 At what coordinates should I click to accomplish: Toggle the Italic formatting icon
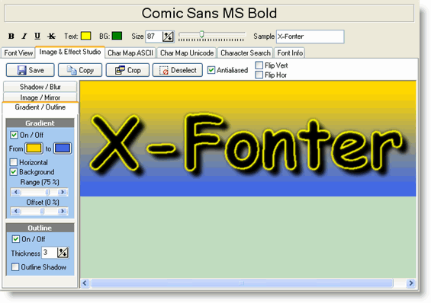24,37
